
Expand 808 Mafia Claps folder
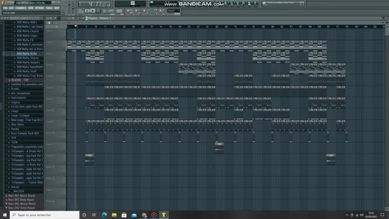(x=27, y=36)
